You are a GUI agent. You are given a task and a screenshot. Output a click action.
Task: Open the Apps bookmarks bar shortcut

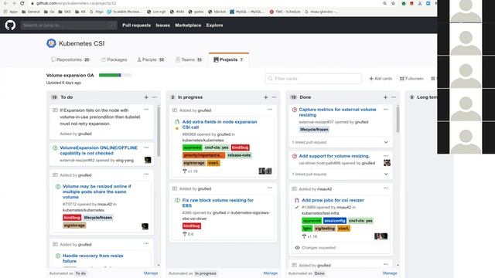coord(11,12)
